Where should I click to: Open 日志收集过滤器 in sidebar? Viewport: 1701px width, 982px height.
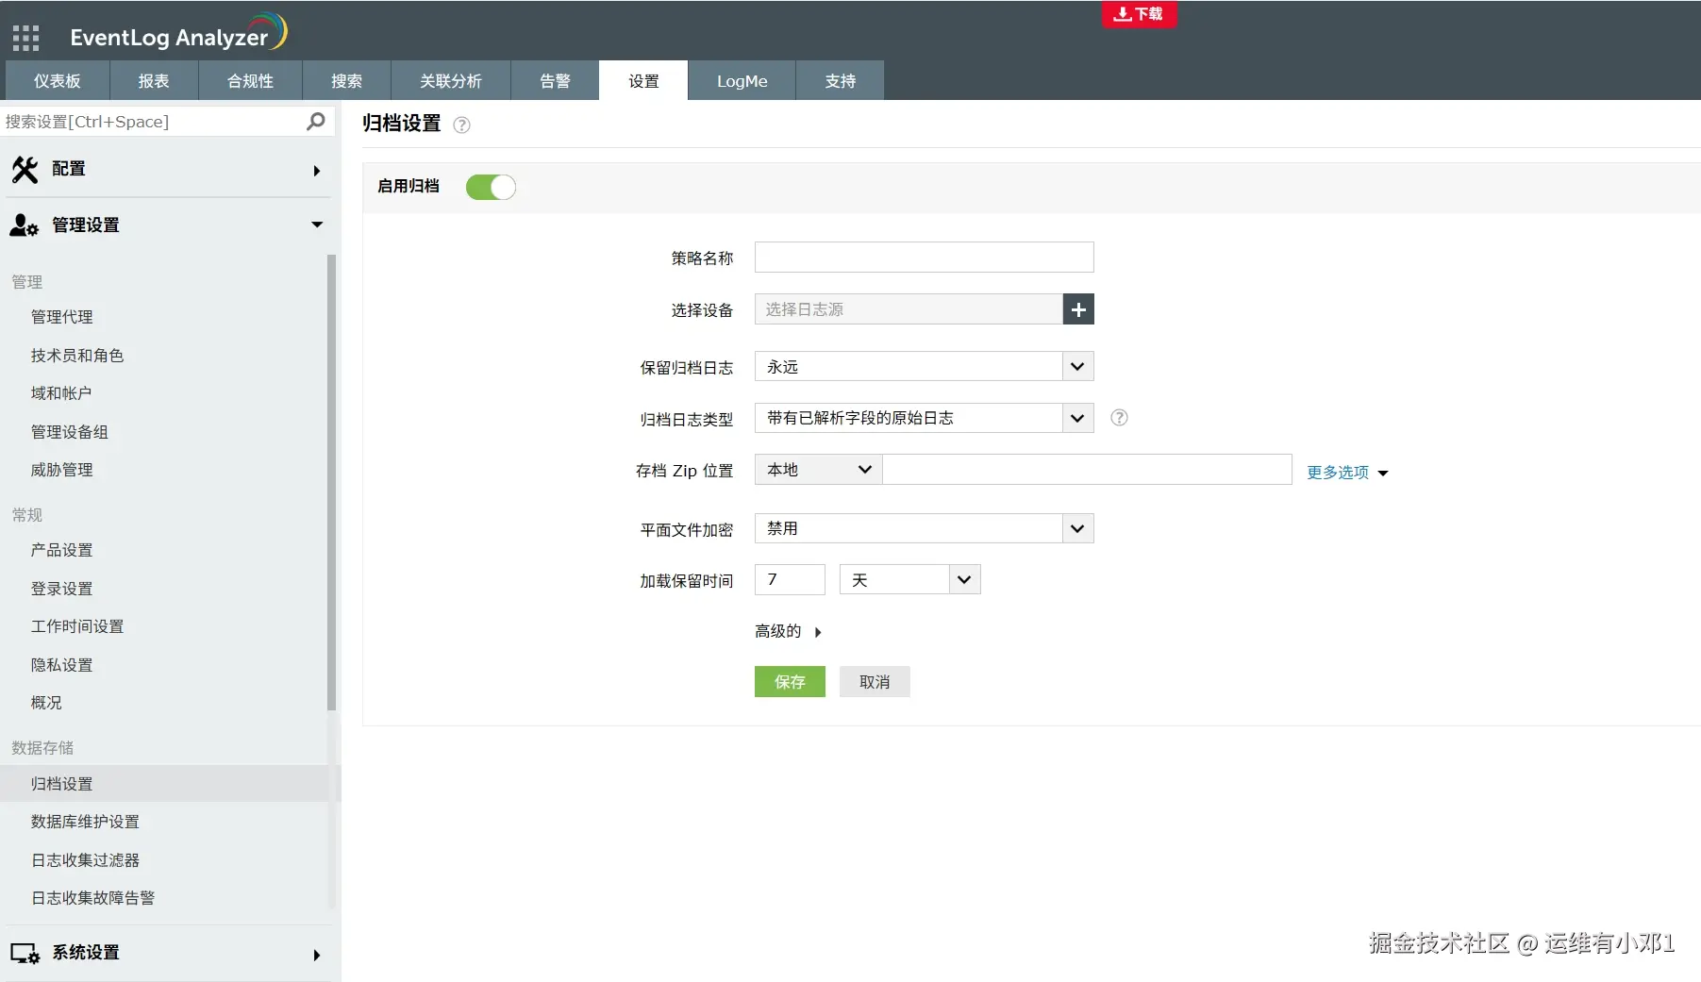pyautogui.click(x=85, y=860)
